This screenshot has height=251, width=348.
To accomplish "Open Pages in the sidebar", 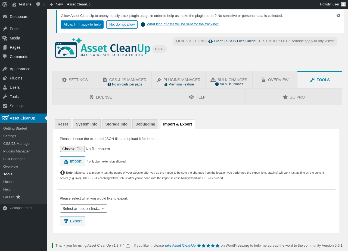I will (23, 47).
